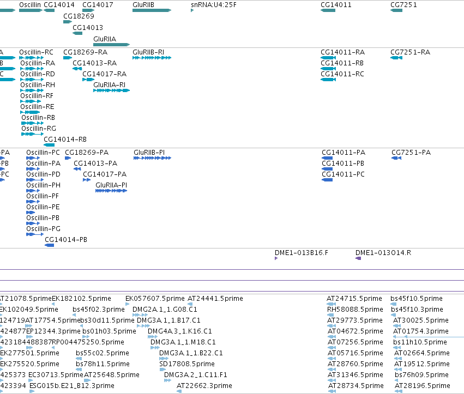Click the EK102049.5prime EST
The image size is (464, 394).
[x=1, y=315]
